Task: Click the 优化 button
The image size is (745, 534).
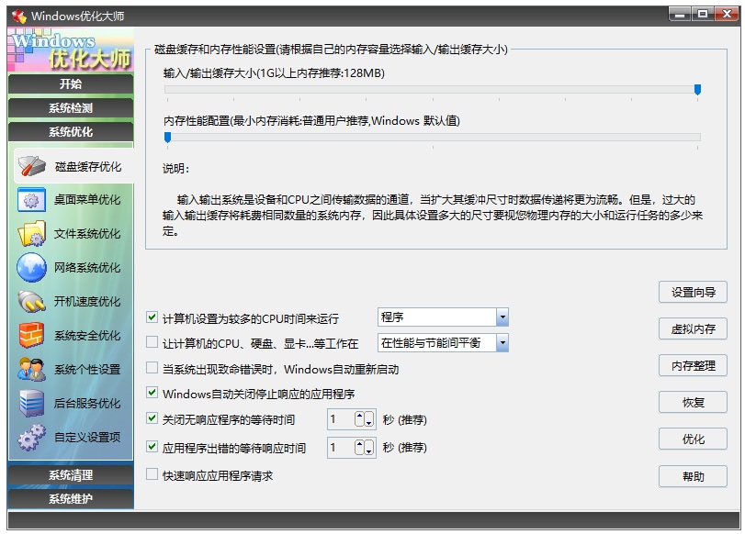Action: click(x=693, y=439)
